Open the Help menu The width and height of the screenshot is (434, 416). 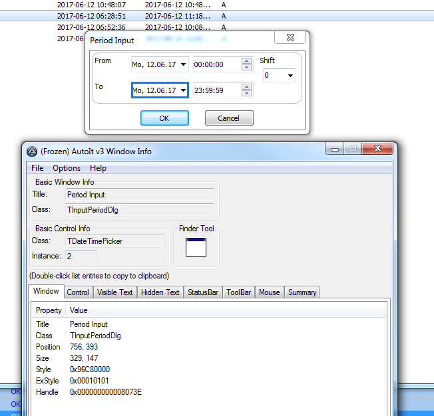98,168
